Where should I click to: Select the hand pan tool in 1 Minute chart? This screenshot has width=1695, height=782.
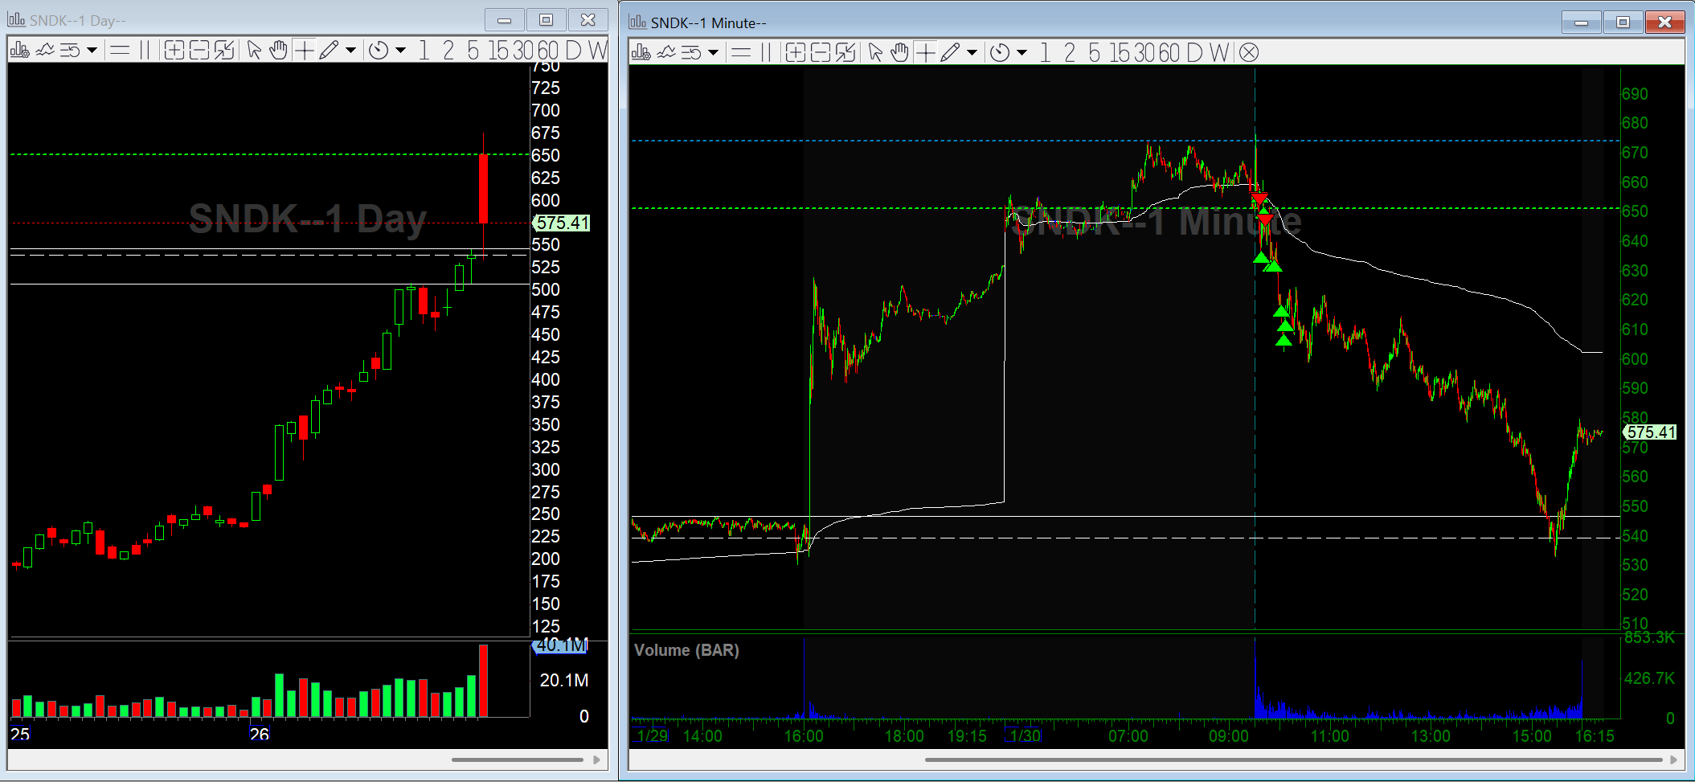pos(899,53)
